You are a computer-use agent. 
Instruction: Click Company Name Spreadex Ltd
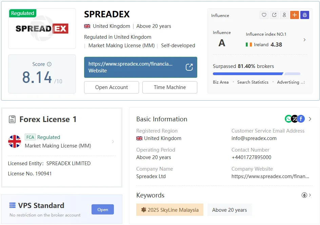[151, 176]
